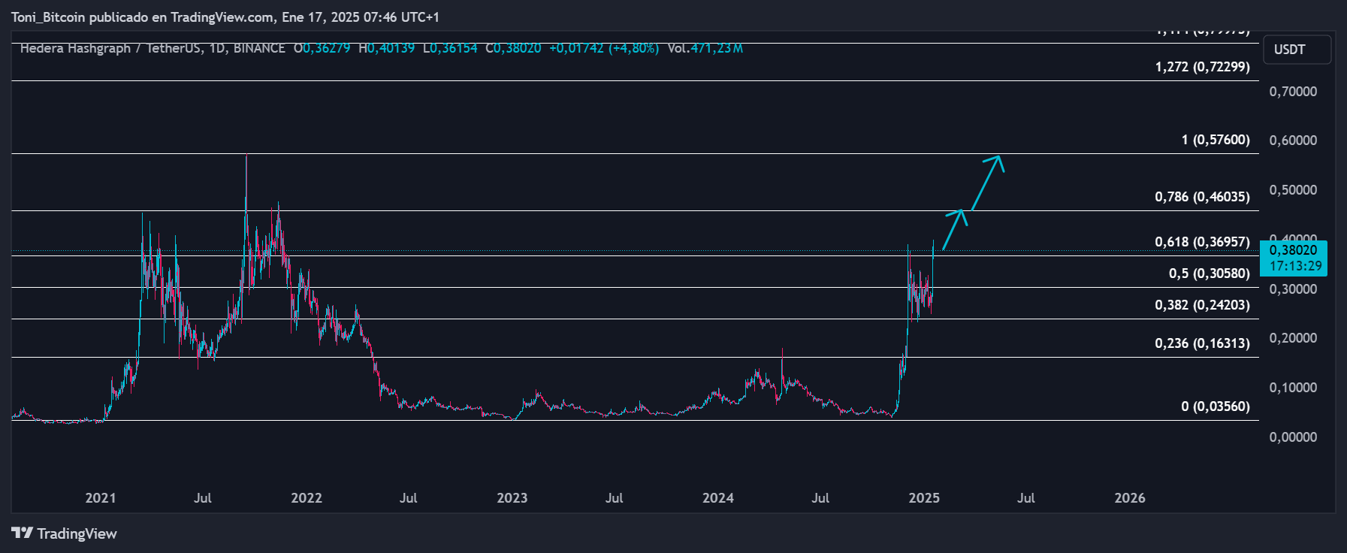The image size is (1347, 553).
Task: Click the 0,70000 price axis value
Action: (1293, 92)
